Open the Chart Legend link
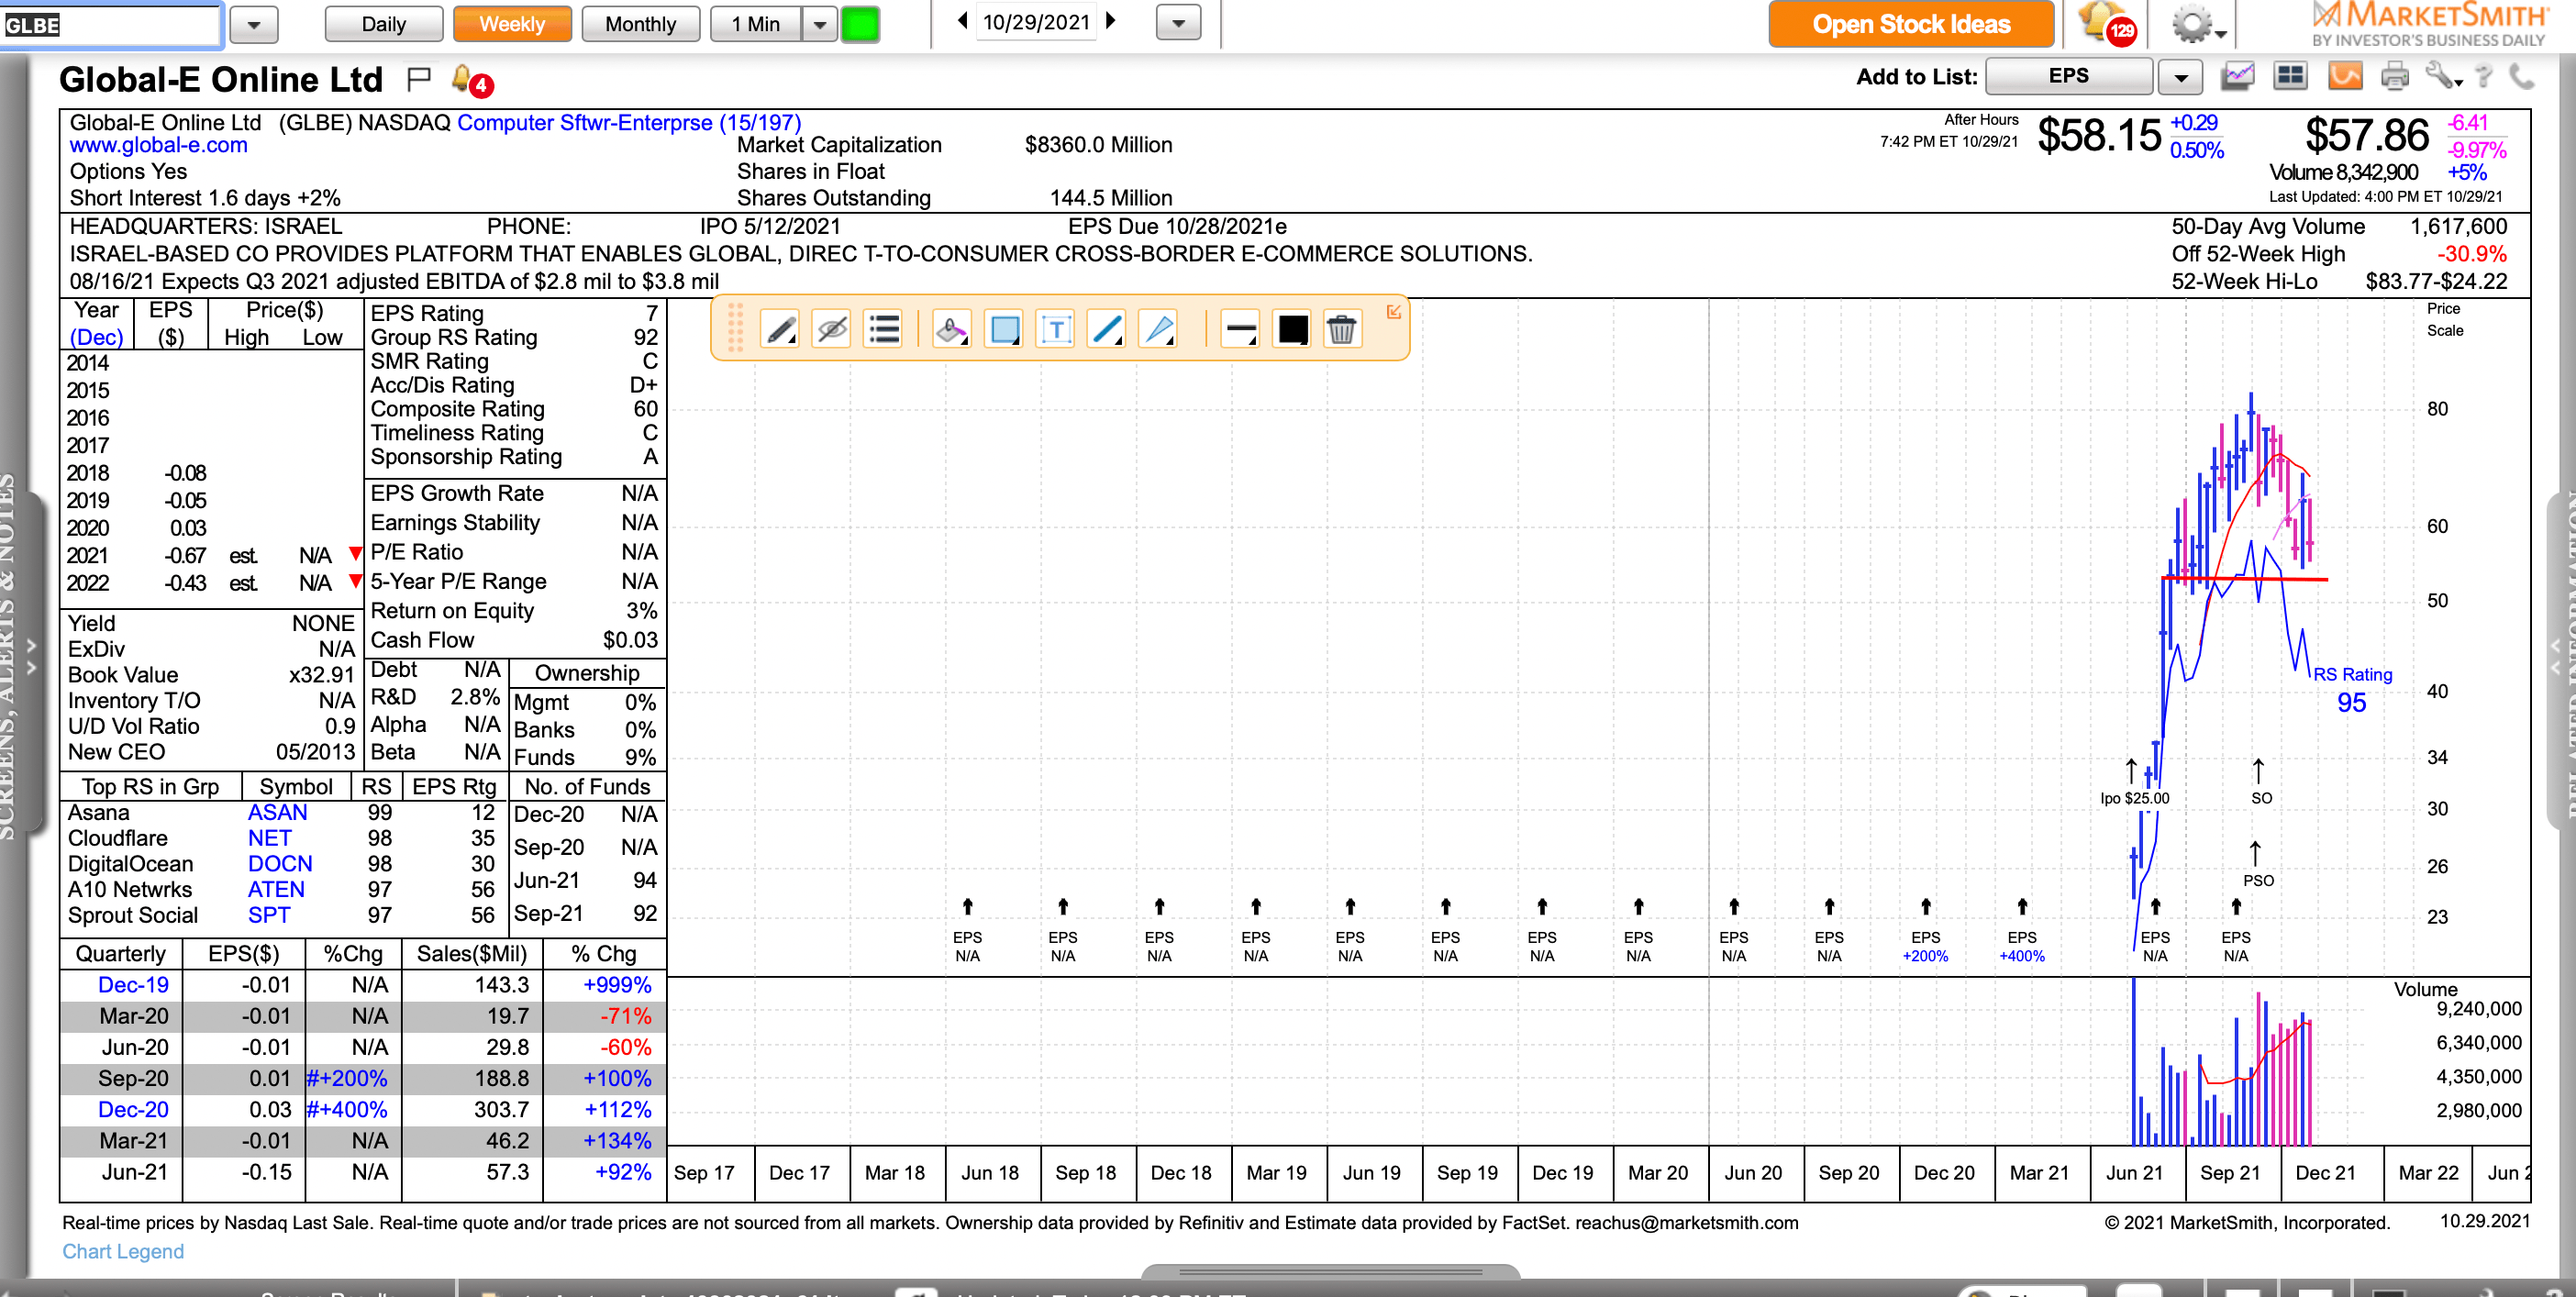The width and height of the screenshot is (2576, 1297). 123,1251
